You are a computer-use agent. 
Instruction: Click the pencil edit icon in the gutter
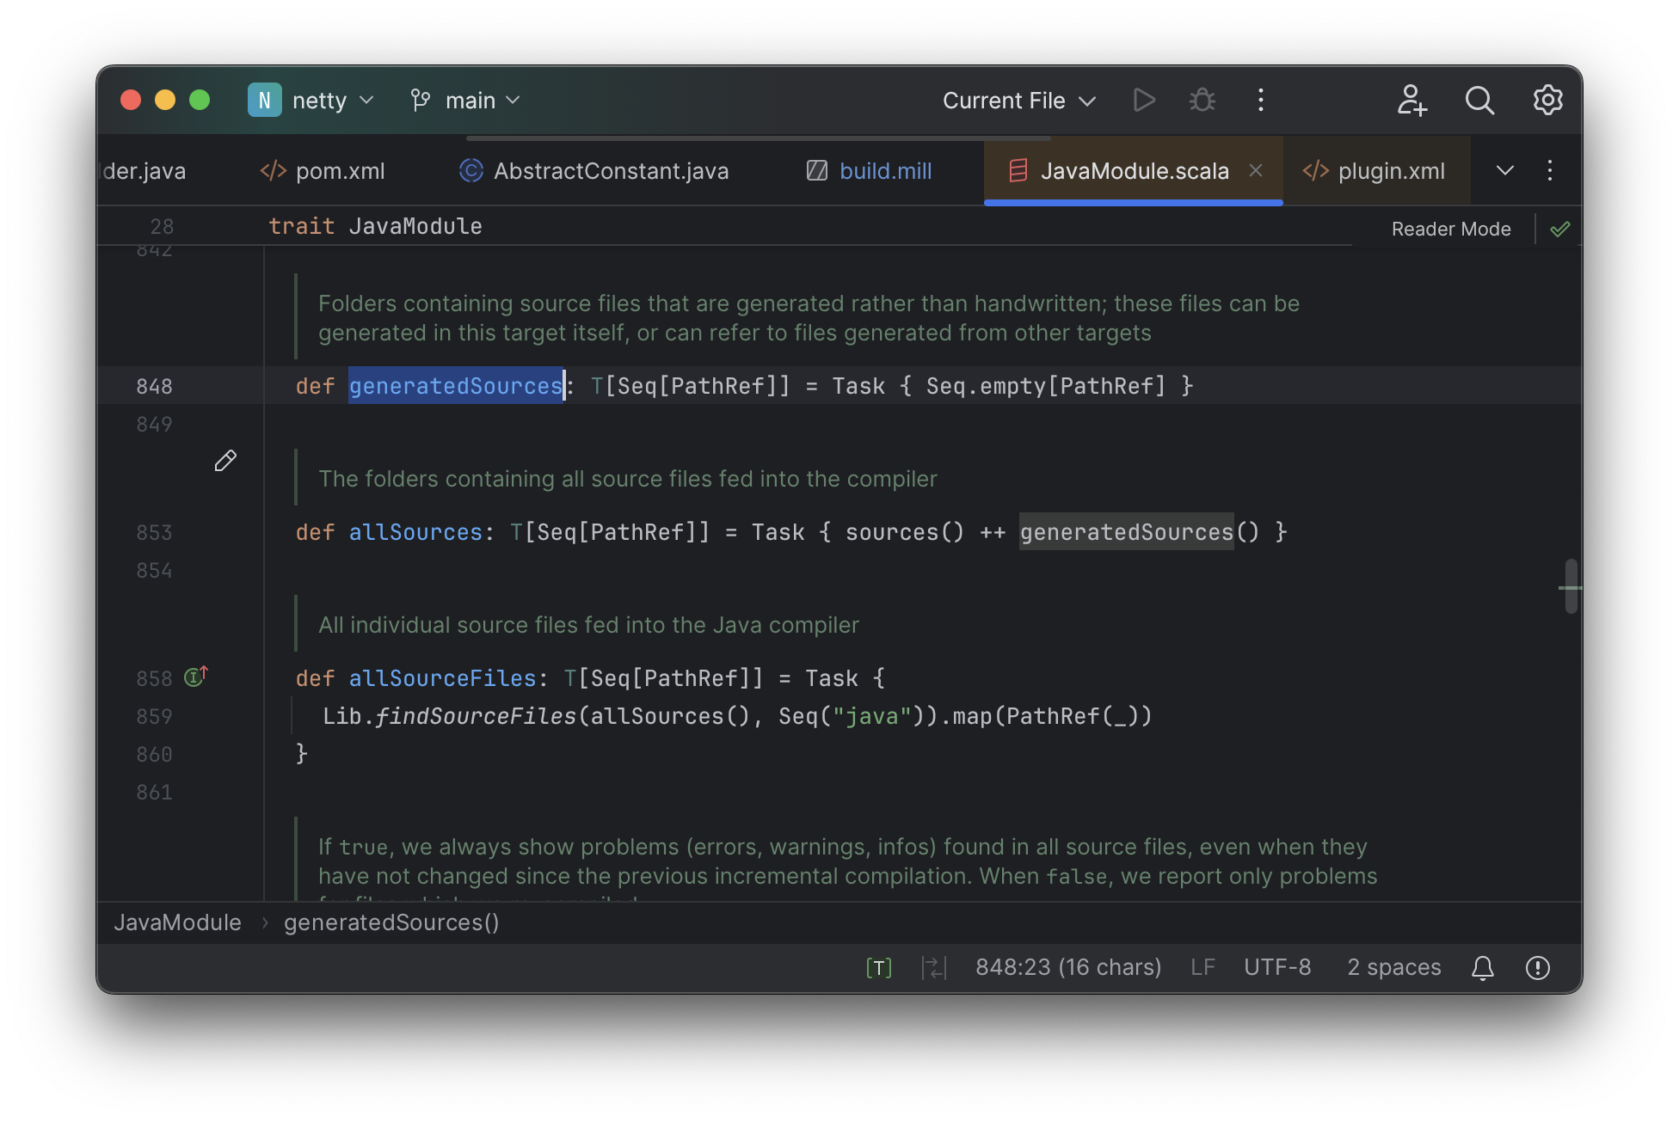pyautogui.click(x=224, y=462)
